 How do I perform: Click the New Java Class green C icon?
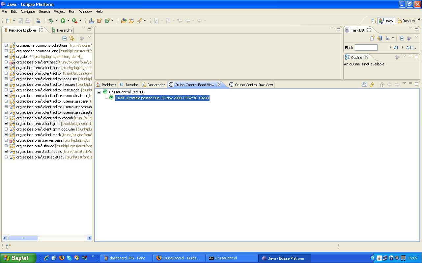pyautogui.click(x=107, y=21)
